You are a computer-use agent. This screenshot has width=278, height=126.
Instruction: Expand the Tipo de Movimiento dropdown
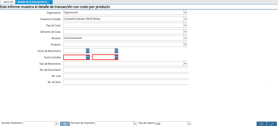(x=185, y=64)
